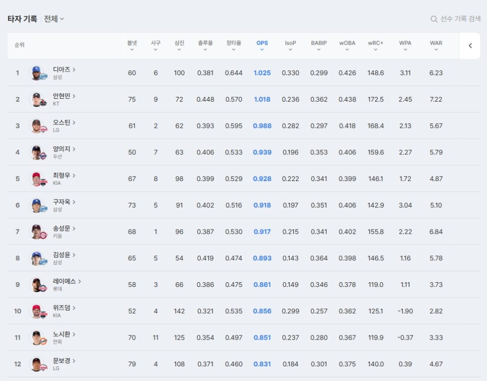This screenshot has width=487, height=381.
Task: Select 문보경 player name link
Action: pyautogui.click(x=64, y=361)
